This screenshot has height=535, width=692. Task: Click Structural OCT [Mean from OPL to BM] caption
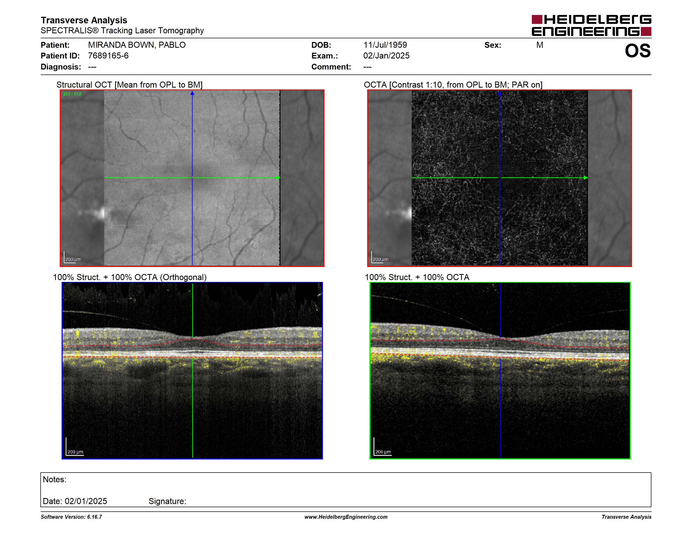click(x=129, y=85)
